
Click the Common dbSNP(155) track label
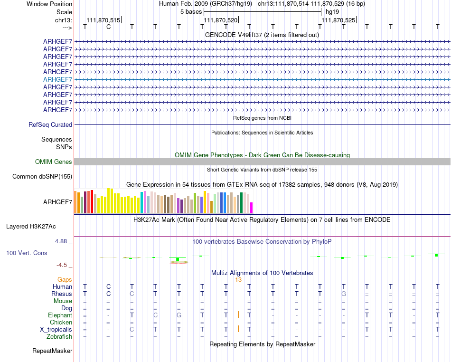(42, 176)
